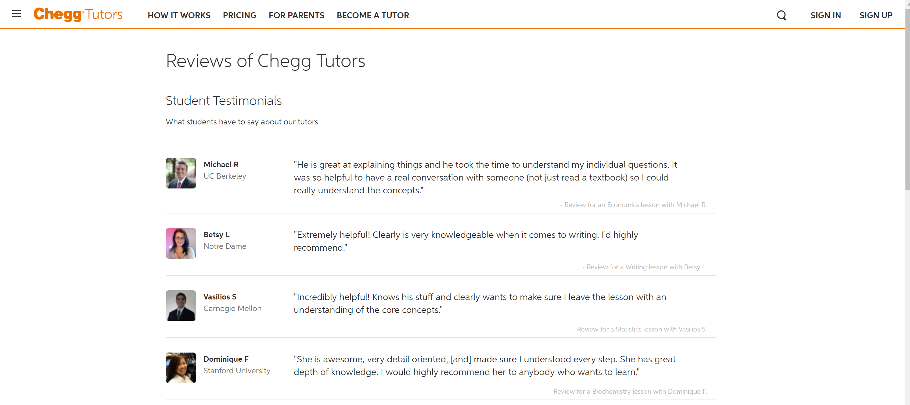Open the Economics lesson review with Michael R
This screenshot has width=910, height=405.
pyautogui.click(x=634, y=204)
